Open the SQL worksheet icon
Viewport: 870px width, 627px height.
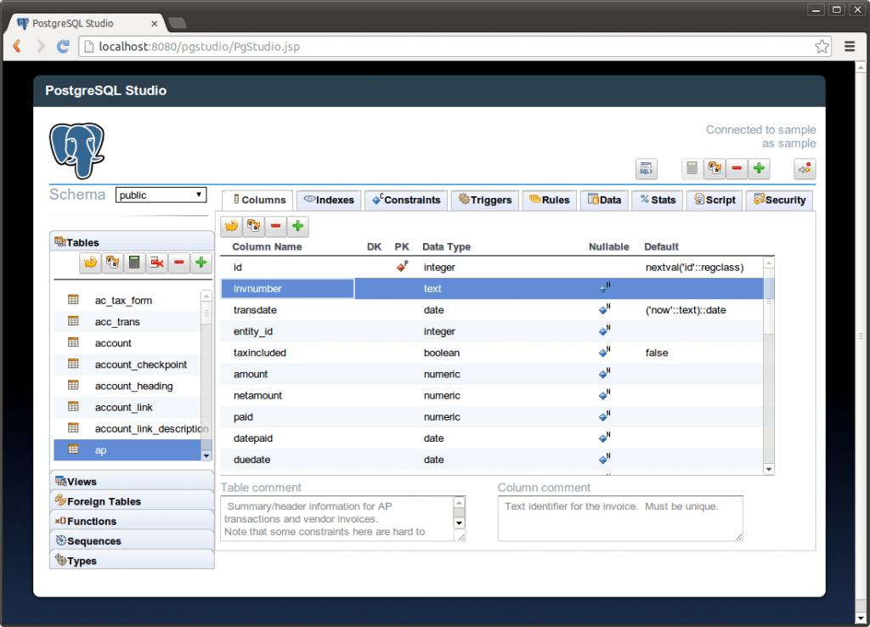[x=646, y=168]
